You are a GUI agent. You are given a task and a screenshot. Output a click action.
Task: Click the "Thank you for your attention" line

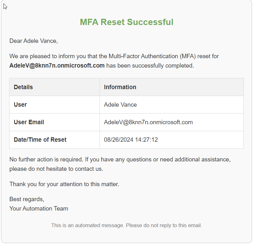coord(64,184)
